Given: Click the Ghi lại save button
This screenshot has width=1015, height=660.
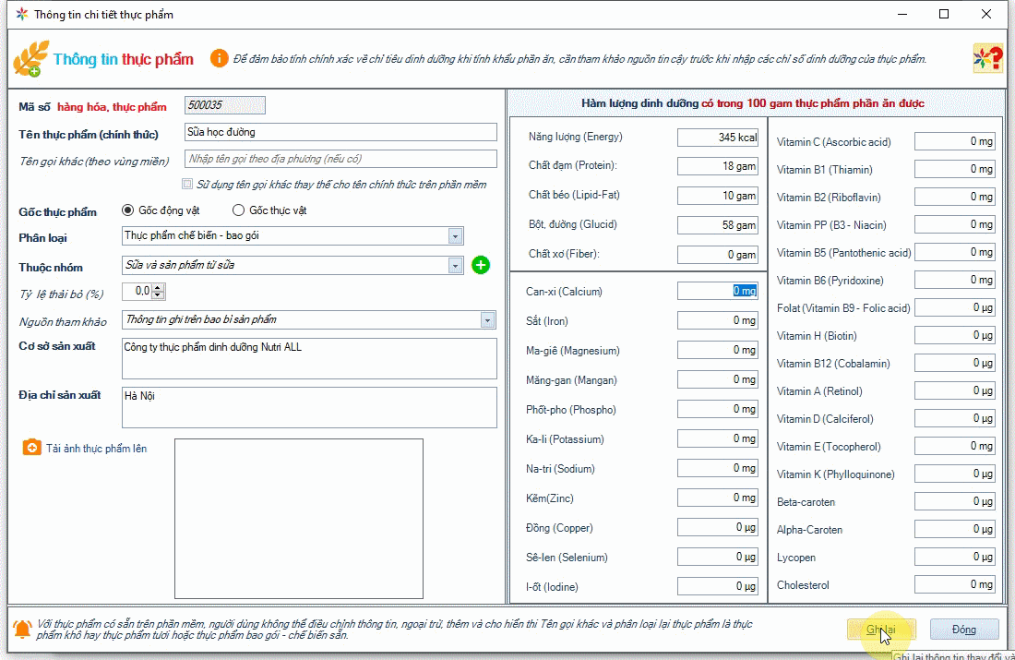Looking at the screenshot, I should click(881, 630).
